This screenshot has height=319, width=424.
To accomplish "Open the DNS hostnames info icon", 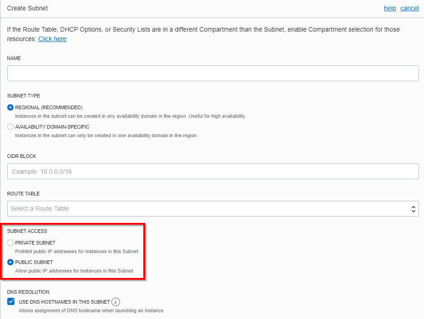I will point(116,302).
